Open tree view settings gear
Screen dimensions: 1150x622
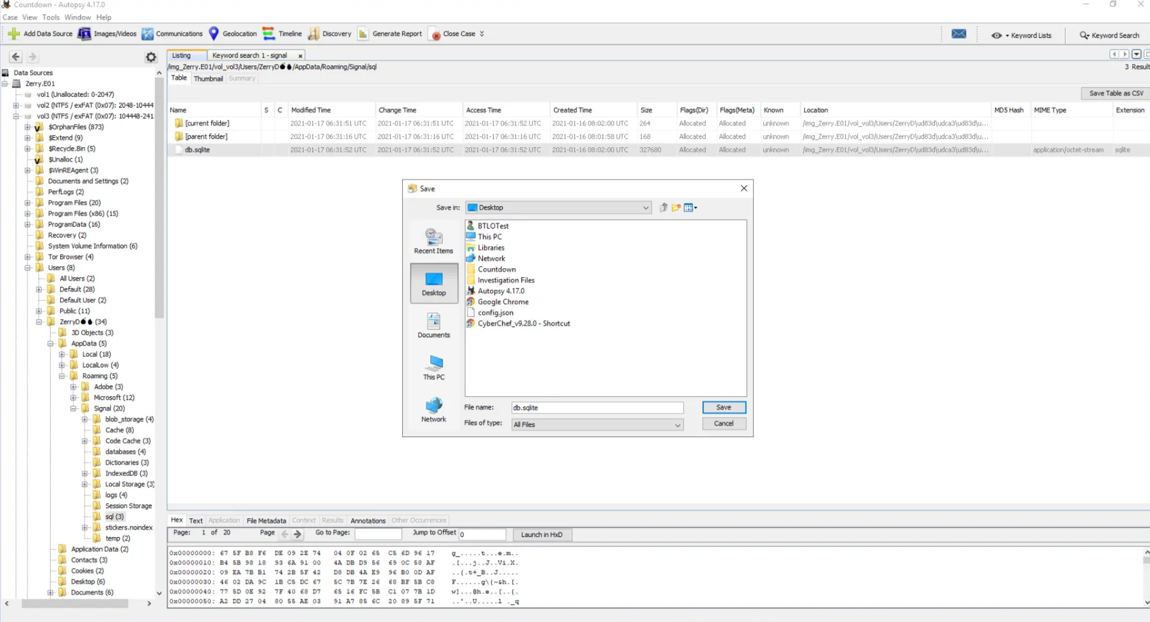click(x=150, y=57)
